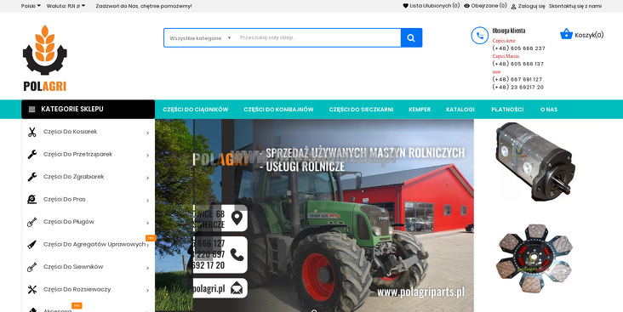Image resolution: width=623 pixels, height=312 pixels.
Task: Click the Polagri wheat gear logo
Action: coord(45,58)
